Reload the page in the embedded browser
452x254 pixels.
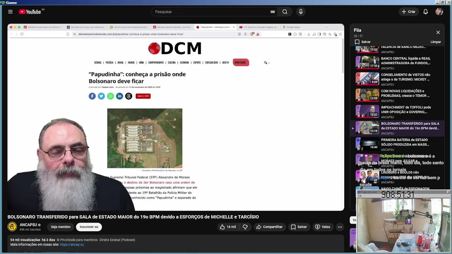tap(22, 34)
